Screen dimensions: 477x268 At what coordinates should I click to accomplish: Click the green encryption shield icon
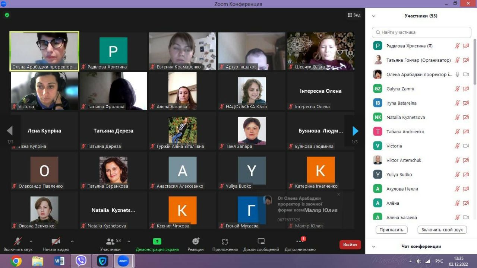point(7,15)
